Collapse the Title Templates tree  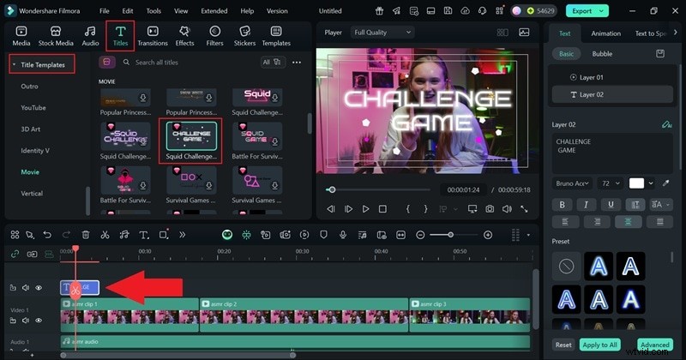[14, 64]
